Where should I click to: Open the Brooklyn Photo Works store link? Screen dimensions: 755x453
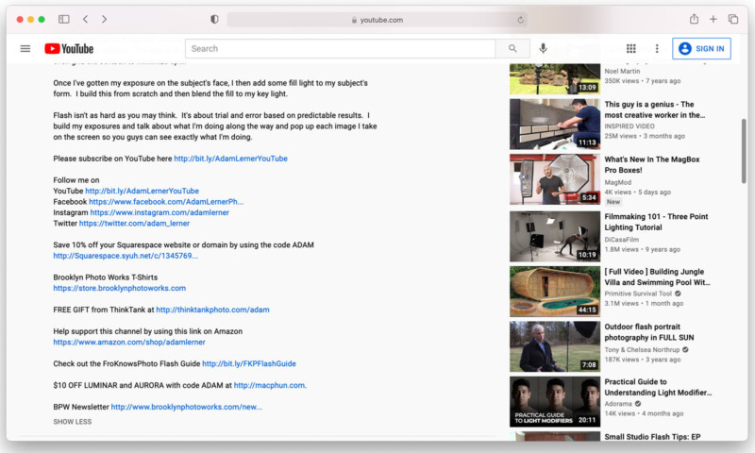tap(120, 288)
